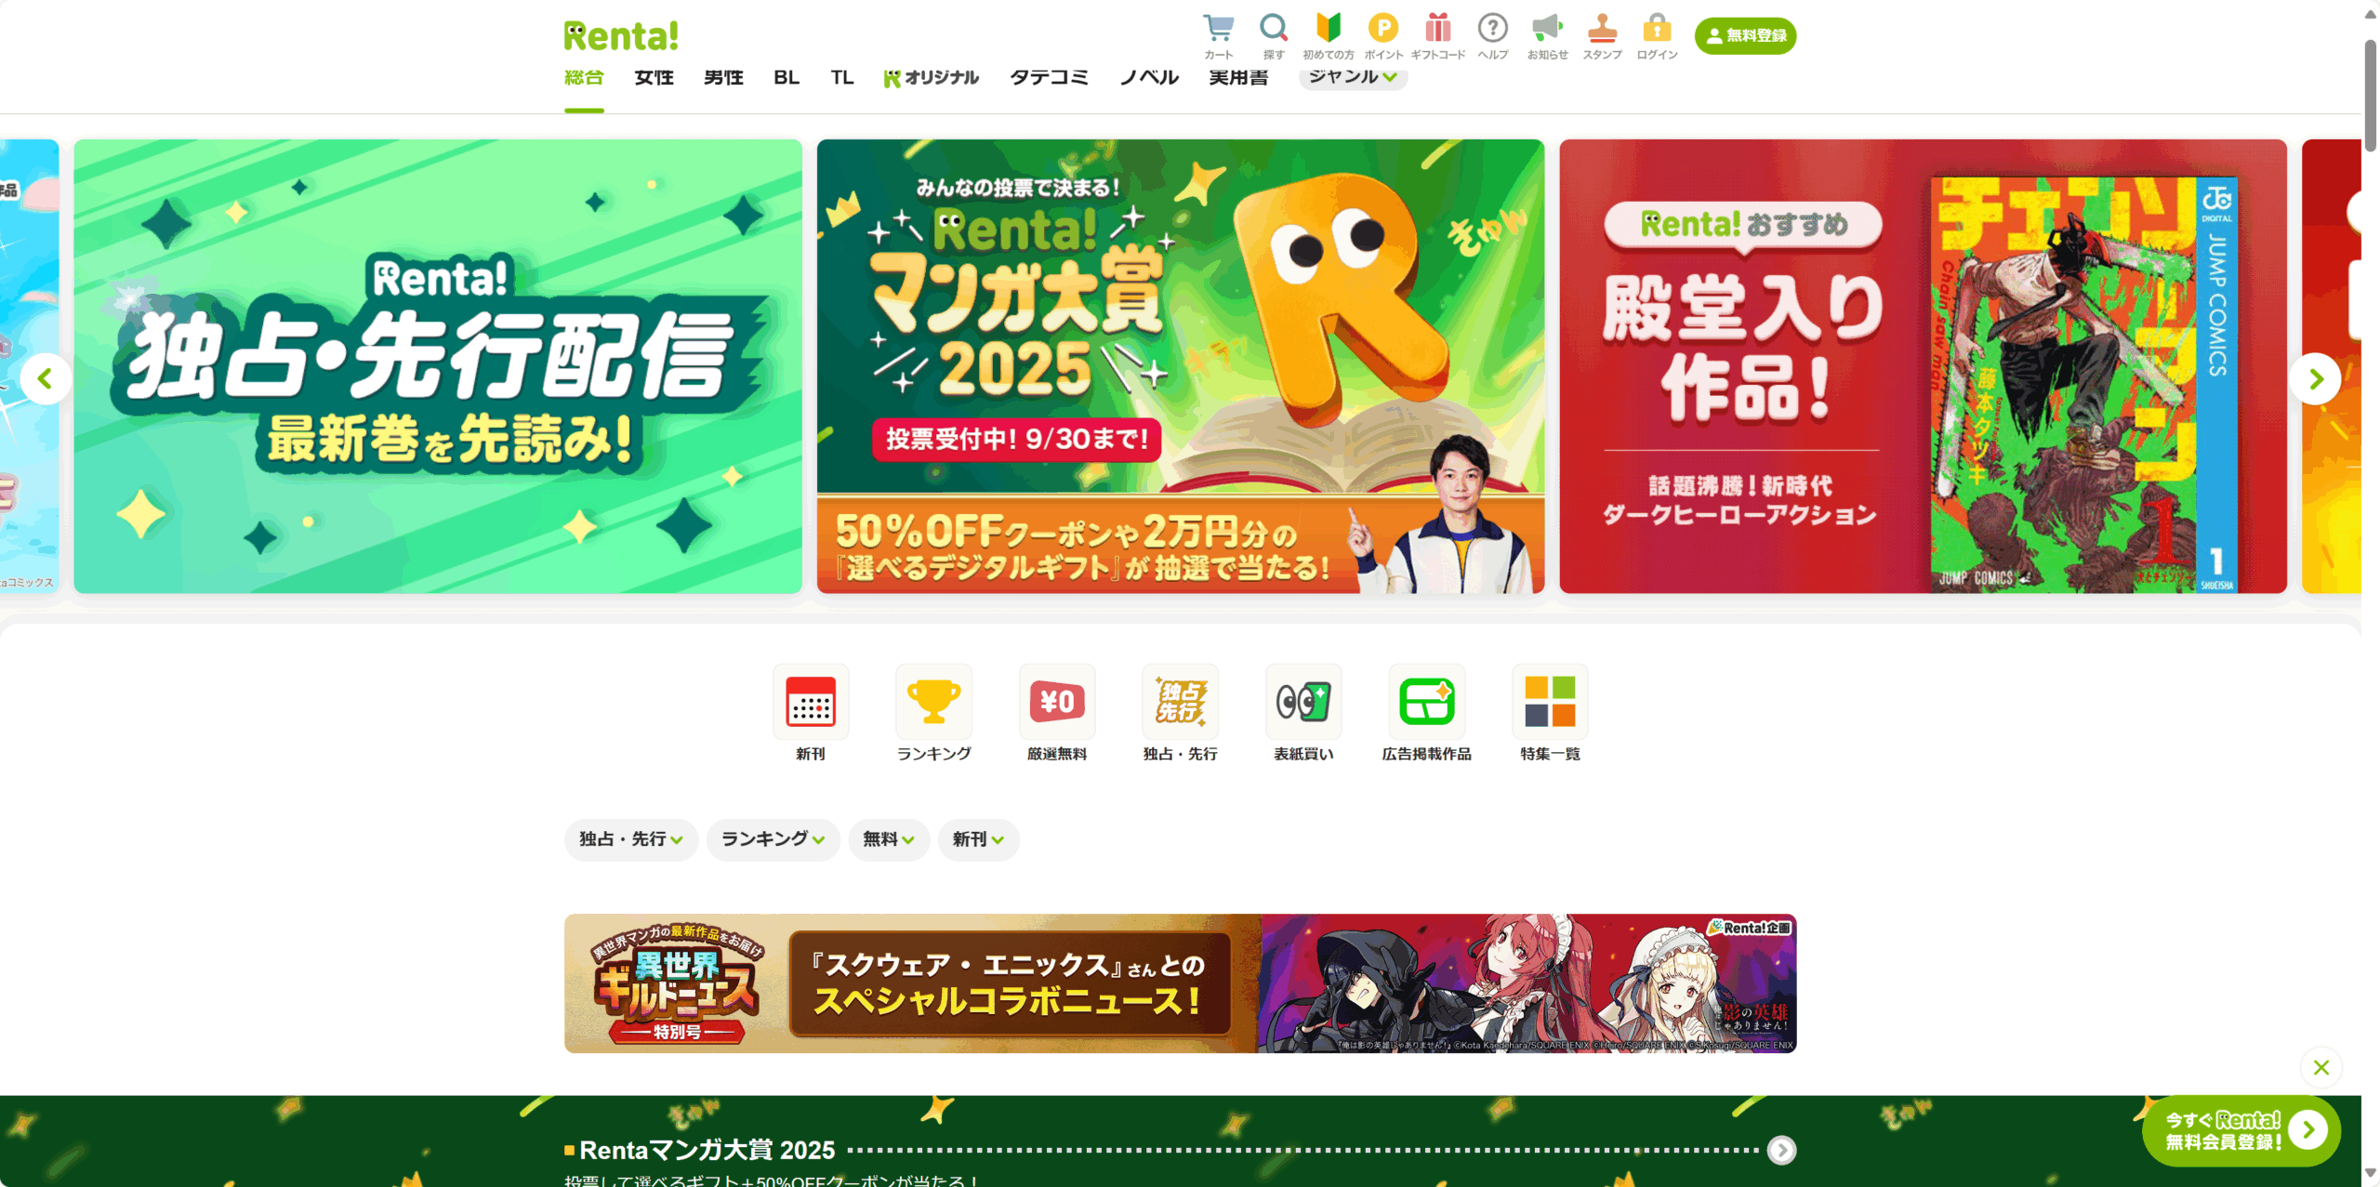Open the 独占・先行配信 green banner
2380x1187 pixels.
(438, 366)
